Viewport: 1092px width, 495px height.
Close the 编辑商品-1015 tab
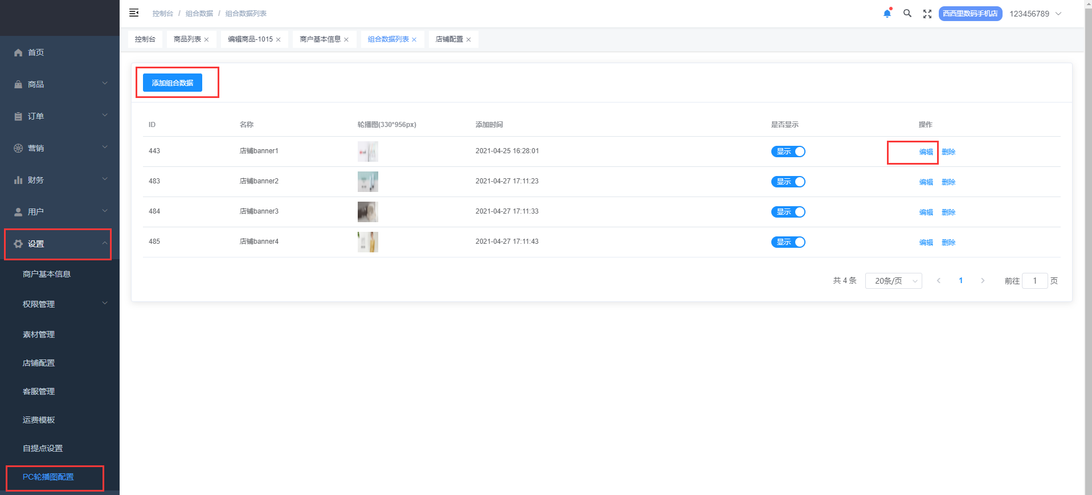[x=279, y=40]
